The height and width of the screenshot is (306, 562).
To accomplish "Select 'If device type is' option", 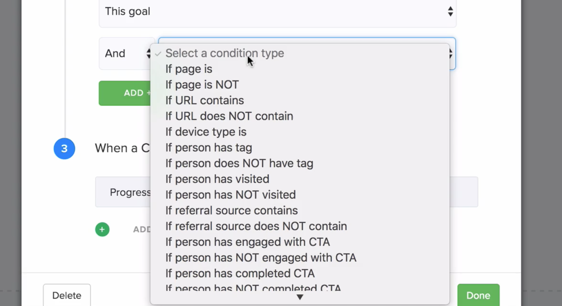I will (x=206, y=132).
